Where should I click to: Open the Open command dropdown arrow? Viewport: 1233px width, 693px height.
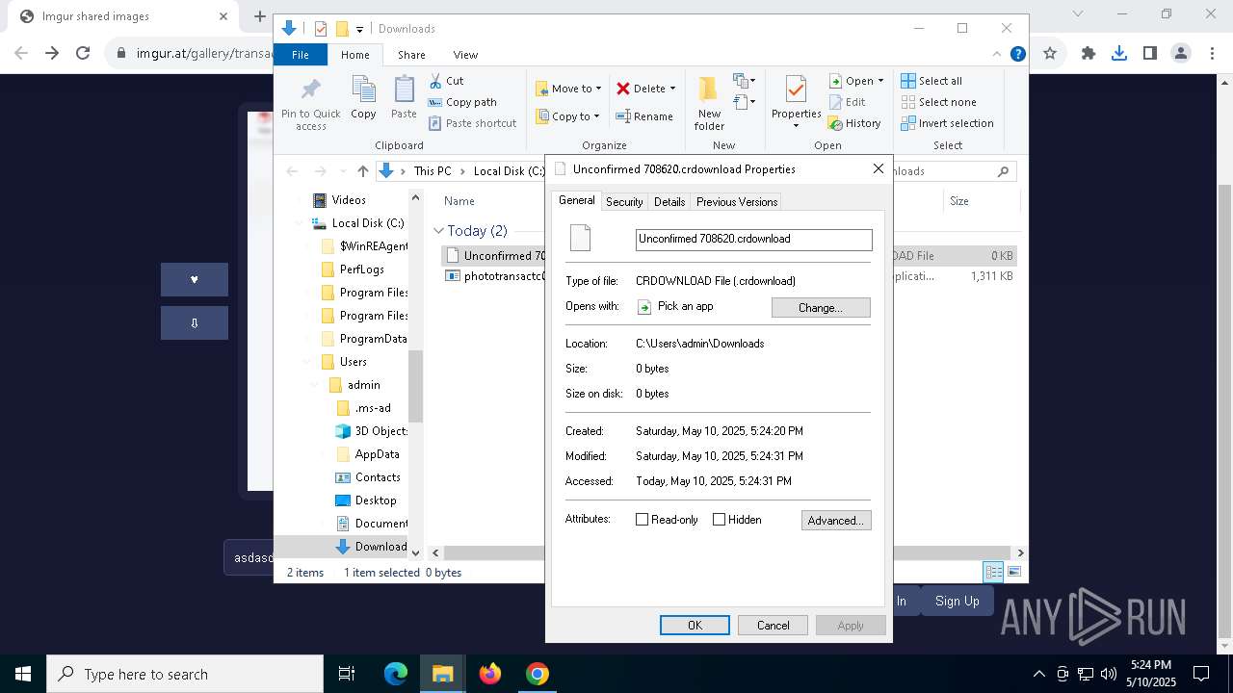click(x=880, y=81)
